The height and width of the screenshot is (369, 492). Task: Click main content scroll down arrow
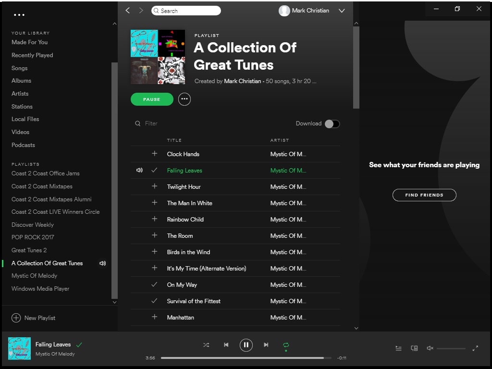click(356, 328)
